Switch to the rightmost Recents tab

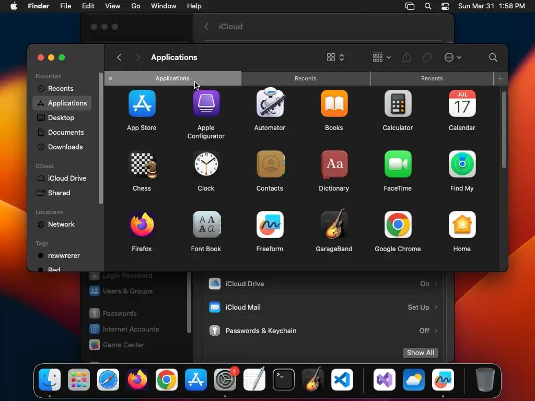pyautogui.click(x=432, y=78)
